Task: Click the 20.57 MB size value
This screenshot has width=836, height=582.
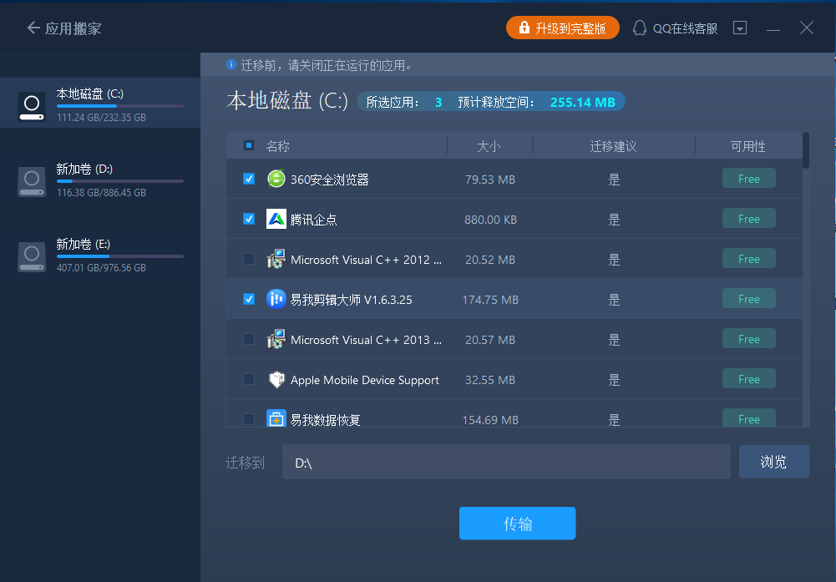Action: click(490, 340)
